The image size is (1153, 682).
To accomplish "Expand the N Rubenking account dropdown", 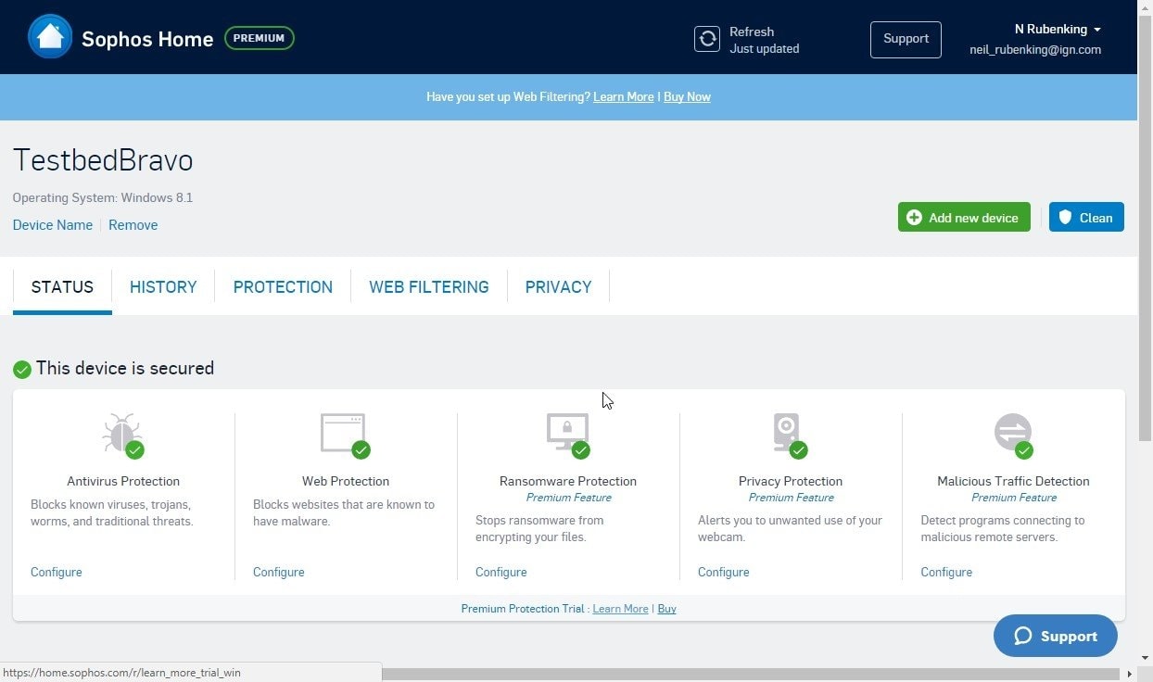I will 1058,30.
